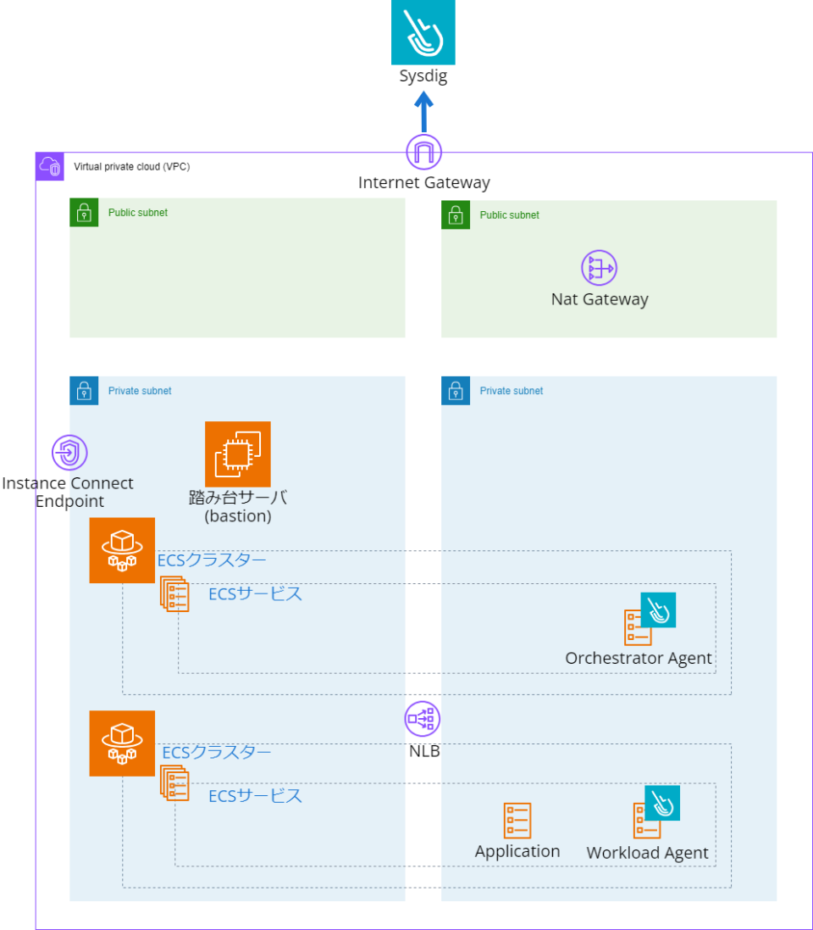The image size is (813, 930).
Task: Click the right Private subnet lock icon
Action: point(456,390)
